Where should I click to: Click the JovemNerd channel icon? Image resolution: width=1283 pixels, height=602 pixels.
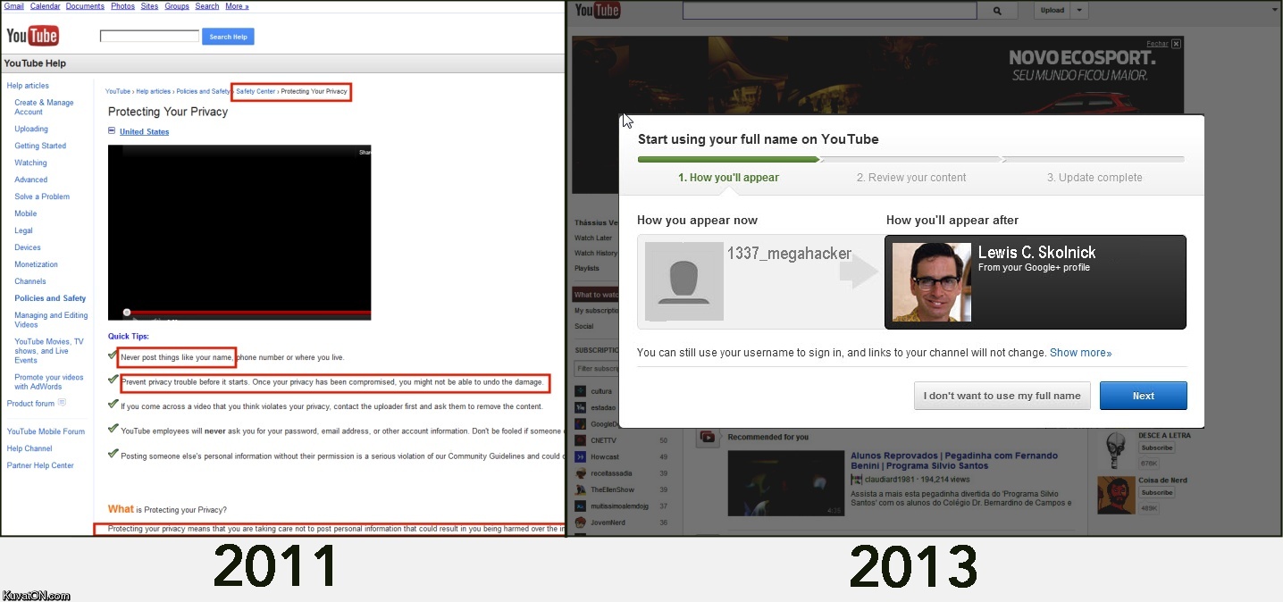[x=580, y=522]
